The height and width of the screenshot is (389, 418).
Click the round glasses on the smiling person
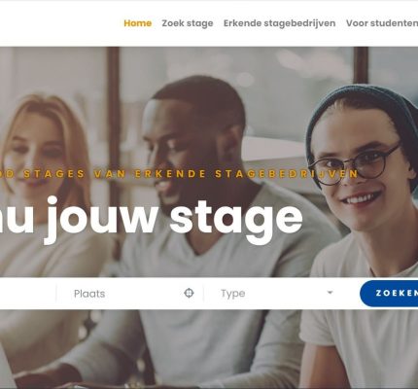tap(355, 163)
